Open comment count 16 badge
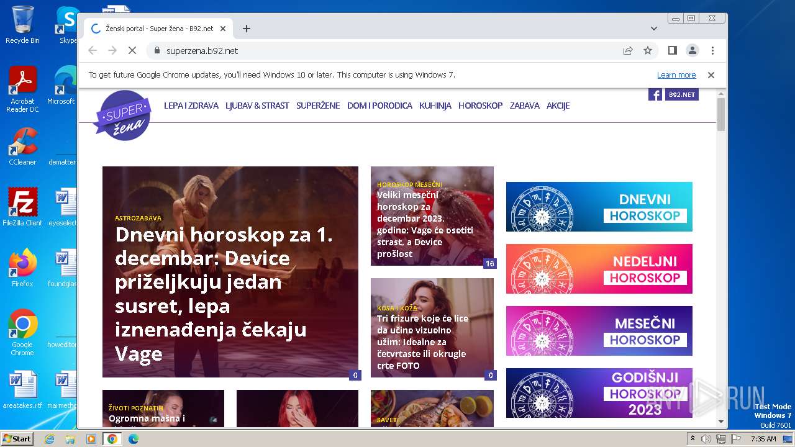 click(x=489, y=264)
